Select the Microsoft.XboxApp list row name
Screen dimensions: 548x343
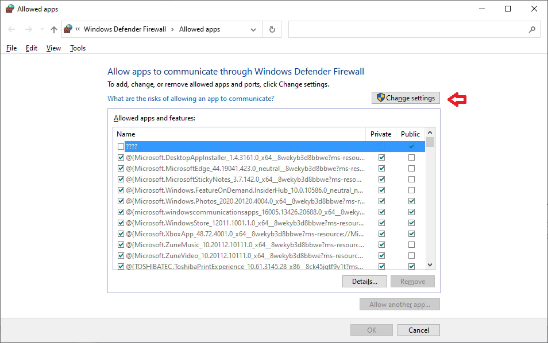(245, 234)
